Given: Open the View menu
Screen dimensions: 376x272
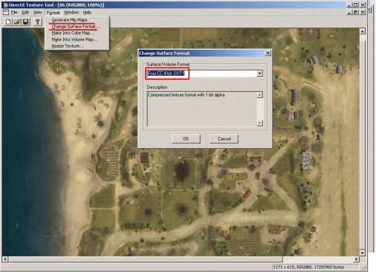Looking at the screenshot, I should 38,13.
